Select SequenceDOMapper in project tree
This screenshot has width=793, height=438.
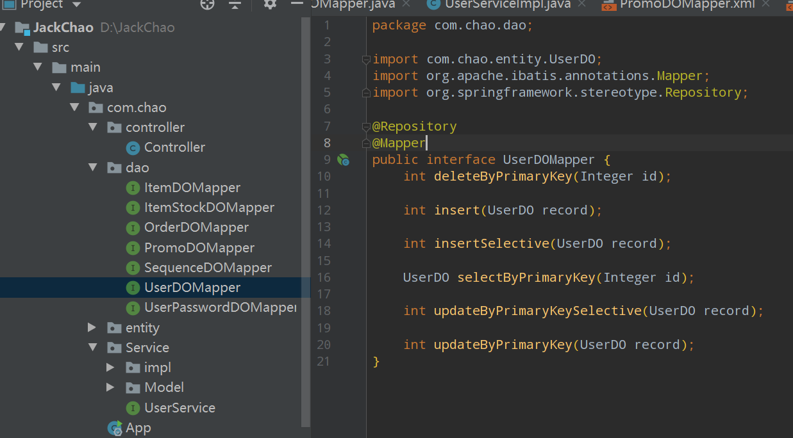(x=208, y=268)
